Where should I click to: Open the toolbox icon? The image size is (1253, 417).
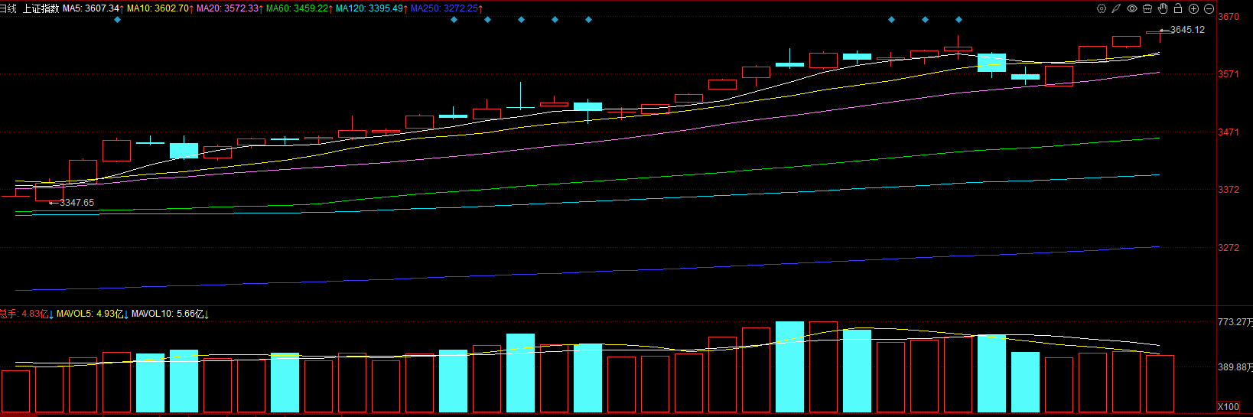[x=1147, y=8]
